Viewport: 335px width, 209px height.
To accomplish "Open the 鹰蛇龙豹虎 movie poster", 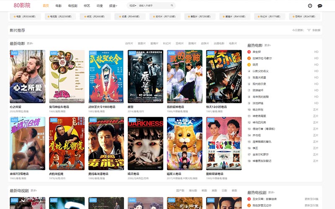I will point(67,143).
